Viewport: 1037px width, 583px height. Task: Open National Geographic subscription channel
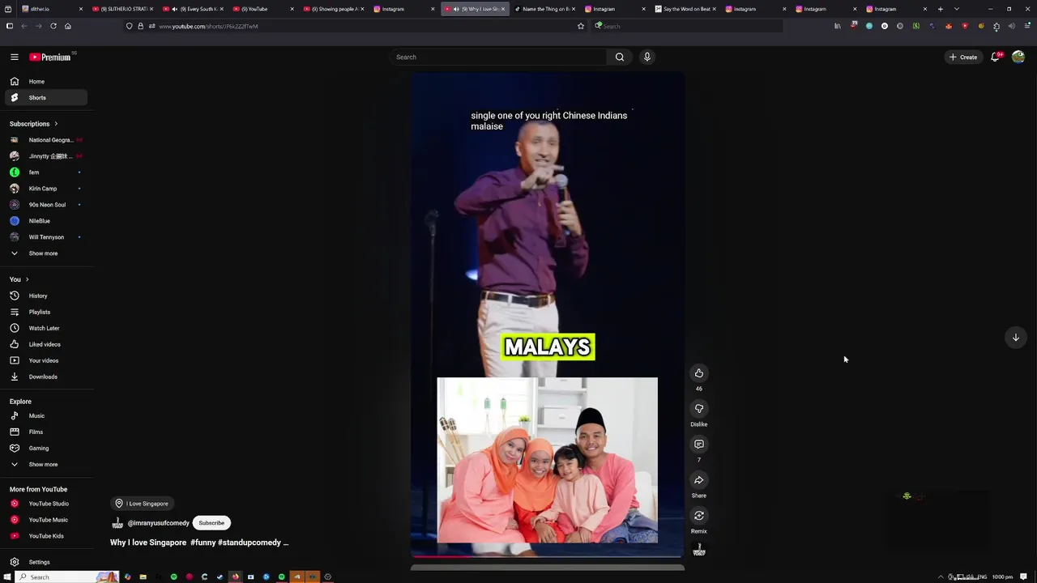coord(45,140)
